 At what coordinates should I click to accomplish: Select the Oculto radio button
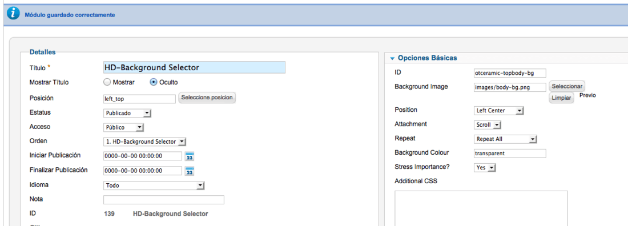coord(153,82)
